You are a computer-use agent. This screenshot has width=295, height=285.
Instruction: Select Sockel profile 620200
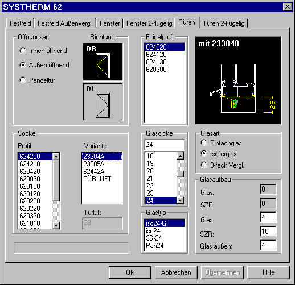tap(35, 201)
